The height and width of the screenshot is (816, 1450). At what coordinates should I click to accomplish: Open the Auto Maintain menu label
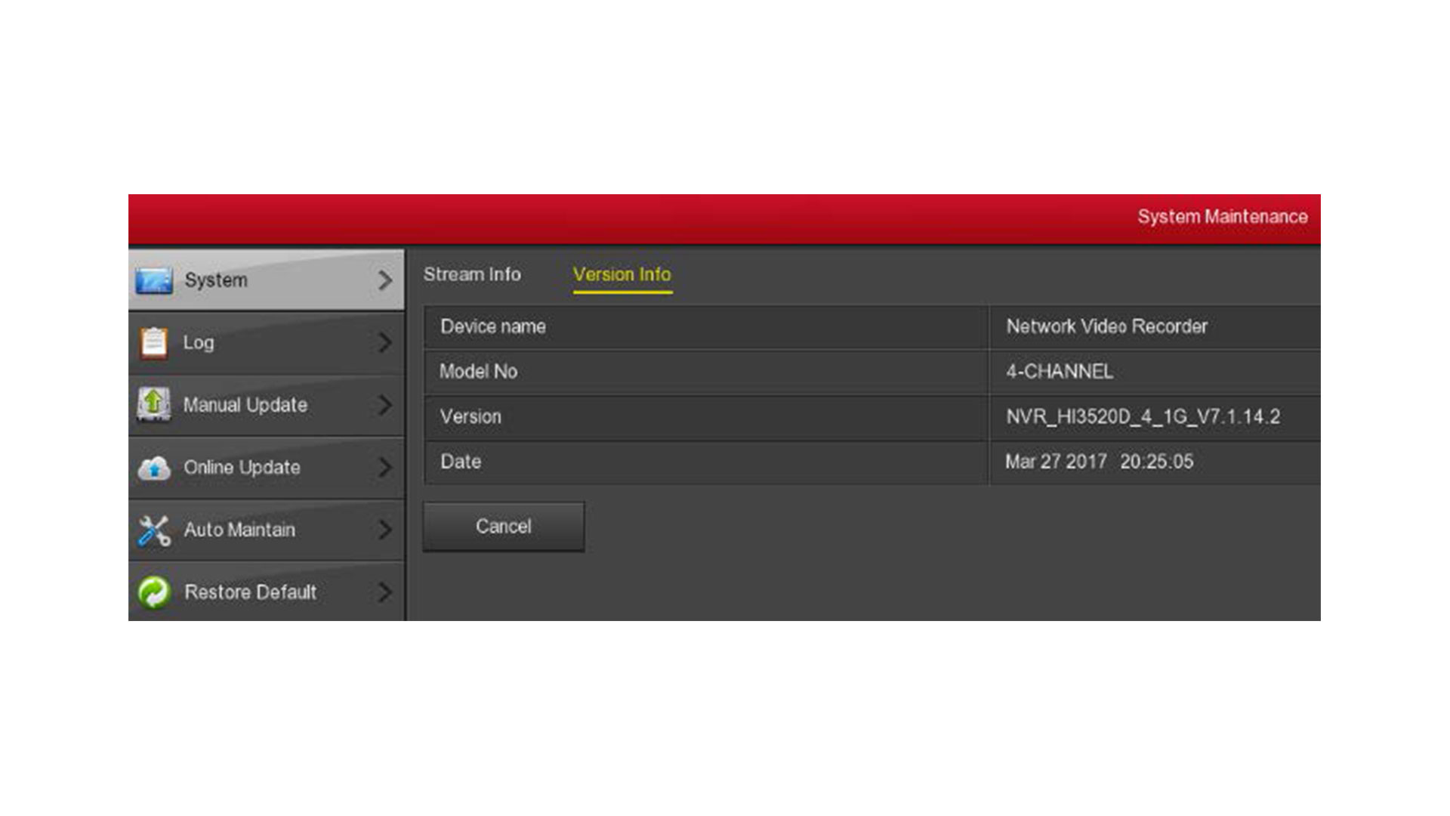(239, 530)
